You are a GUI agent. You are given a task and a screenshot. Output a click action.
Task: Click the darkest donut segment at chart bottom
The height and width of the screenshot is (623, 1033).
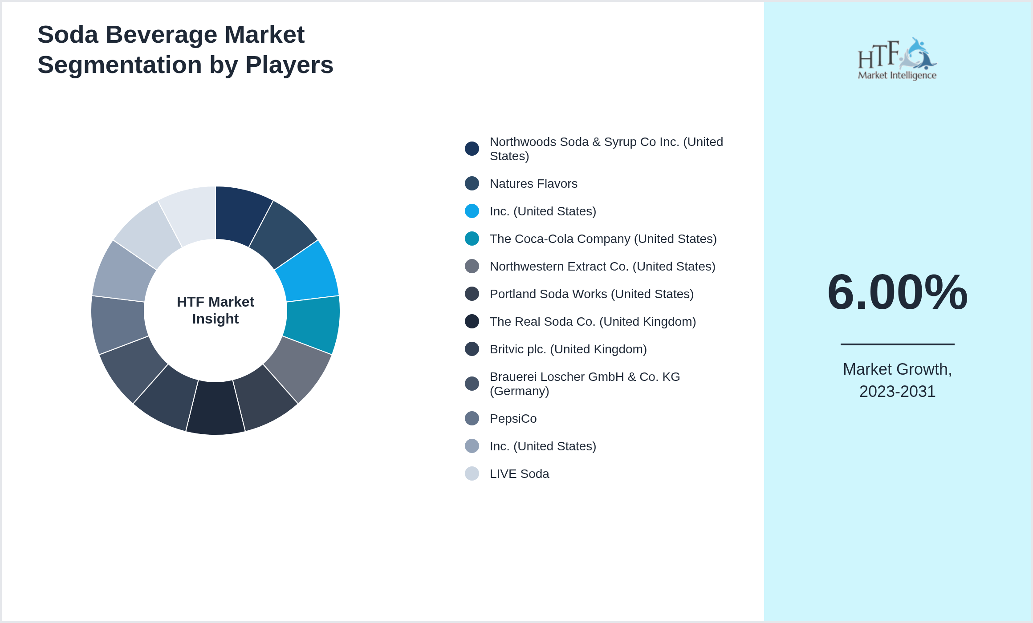click(x=216, y=408)
